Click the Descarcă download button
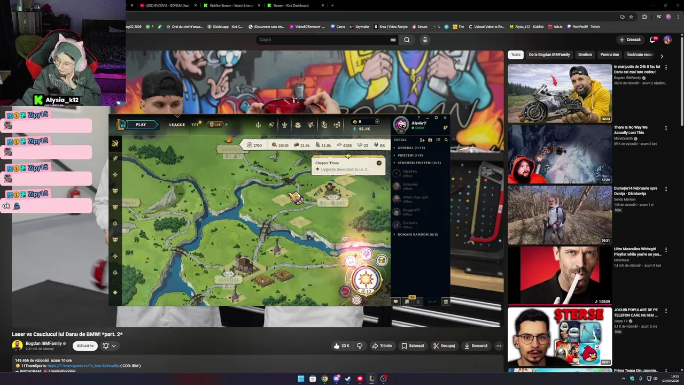This screenshot has height=385, width=684. pyautogui.click(x=476, y=346)
